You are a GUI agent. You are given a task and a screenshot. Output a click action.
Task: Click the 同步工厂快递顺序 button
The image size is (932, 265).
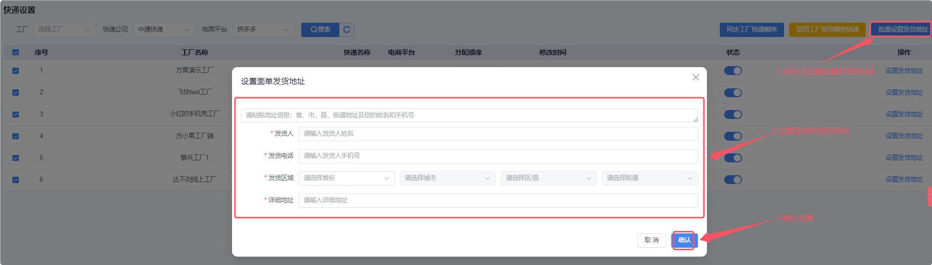[x=751, y=30]
